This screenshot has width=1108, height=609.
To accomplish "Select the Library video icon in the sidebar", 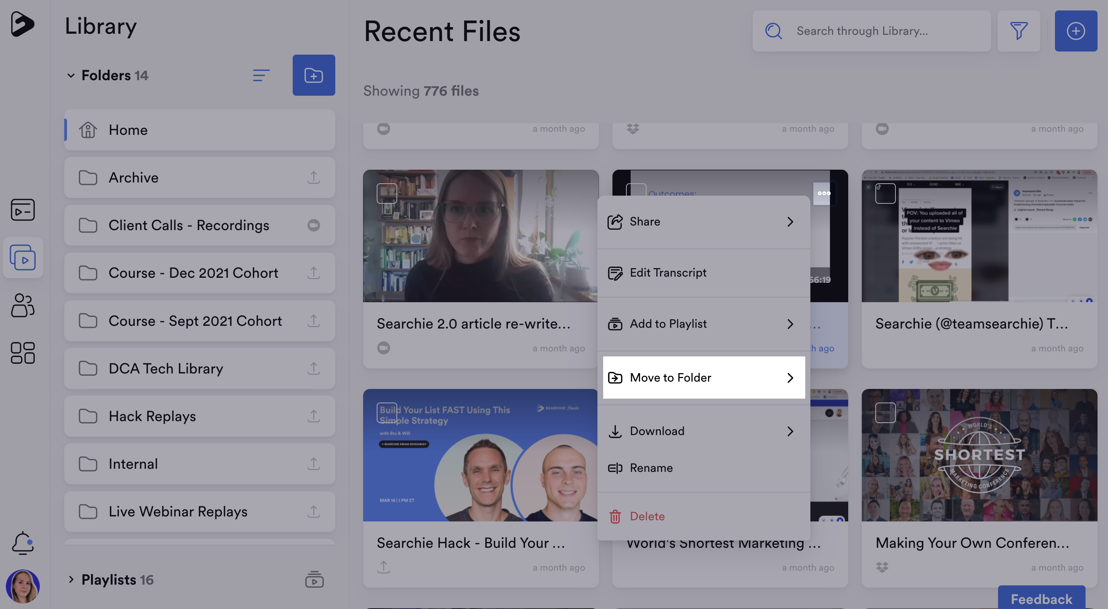I will point(23,257).
